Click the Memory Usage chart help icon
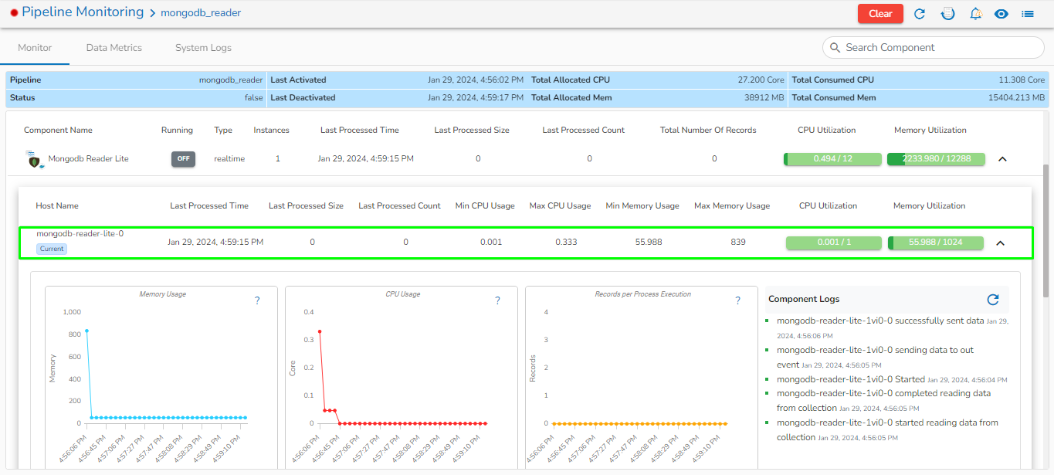1054x475 pixels. (257, 301)
